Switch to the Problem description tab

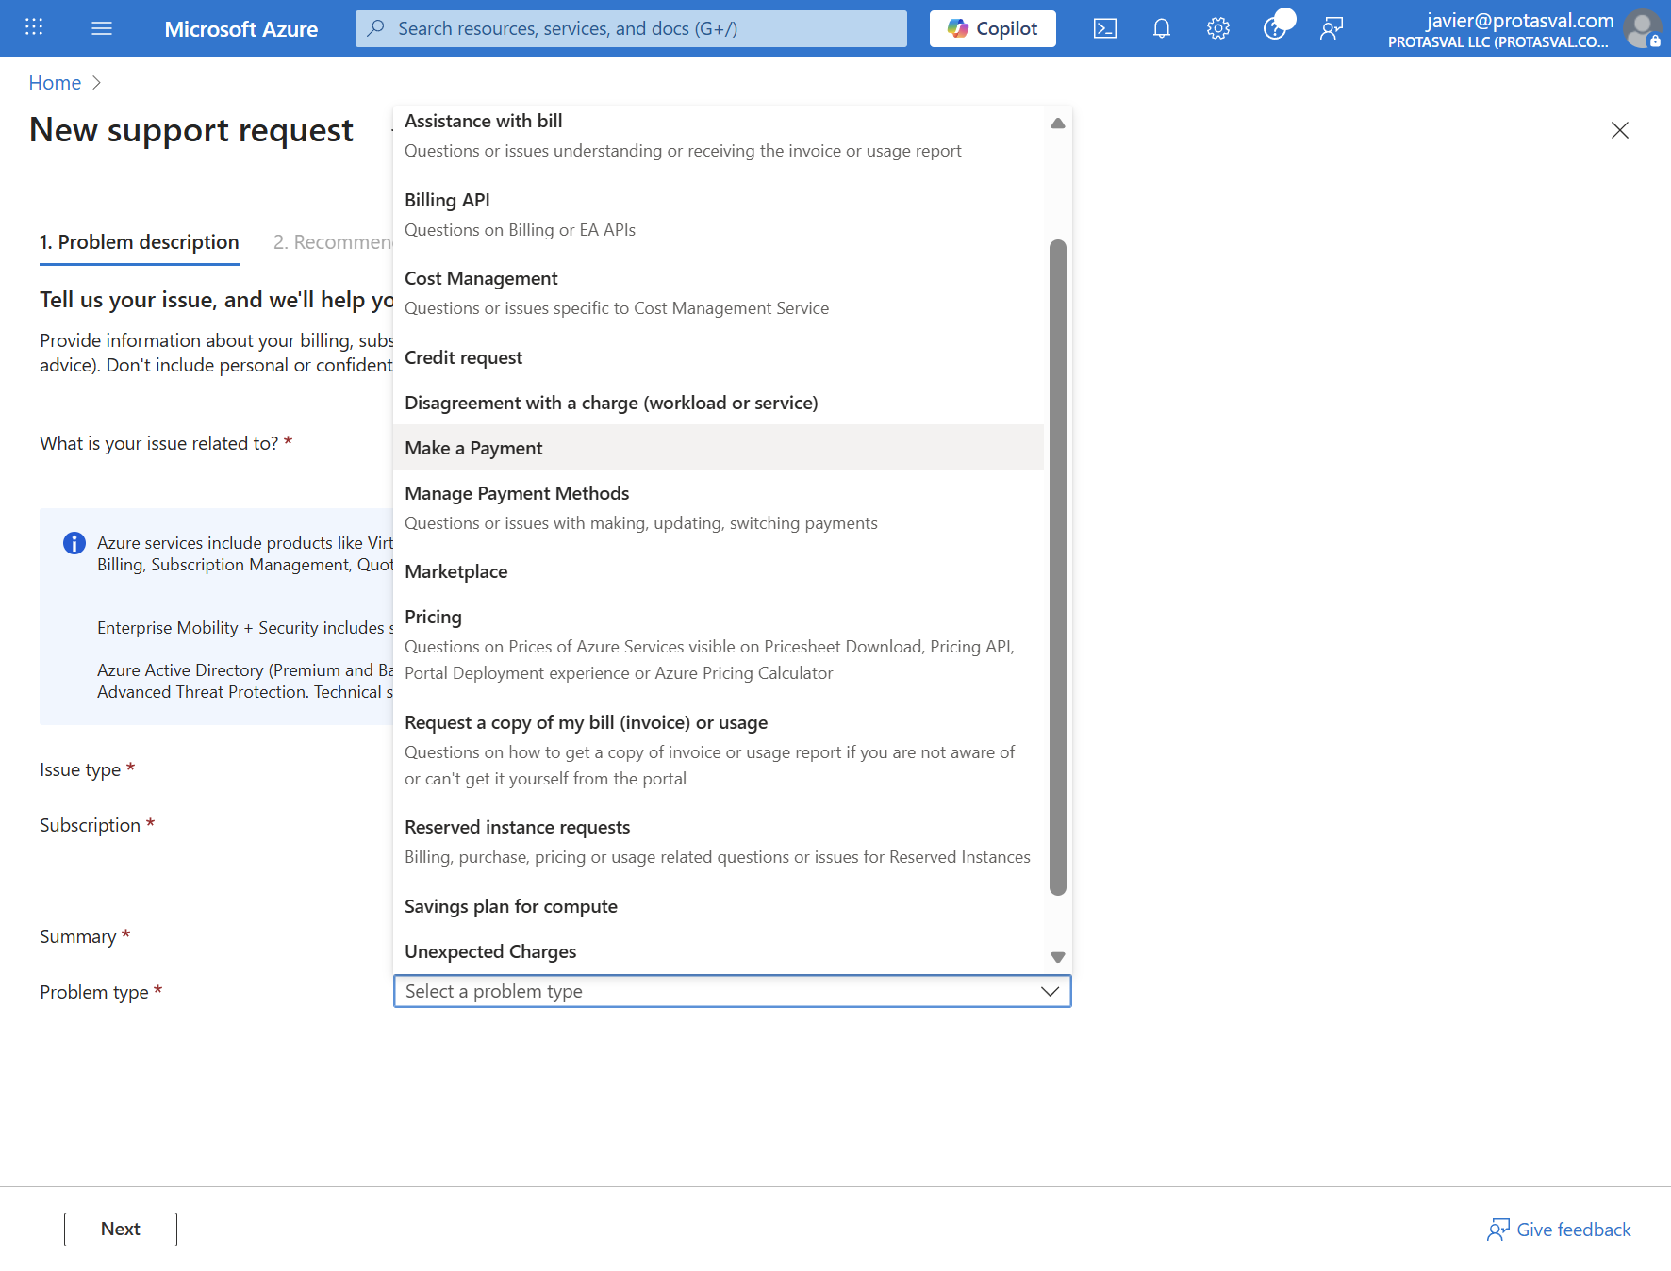(140, 242)
